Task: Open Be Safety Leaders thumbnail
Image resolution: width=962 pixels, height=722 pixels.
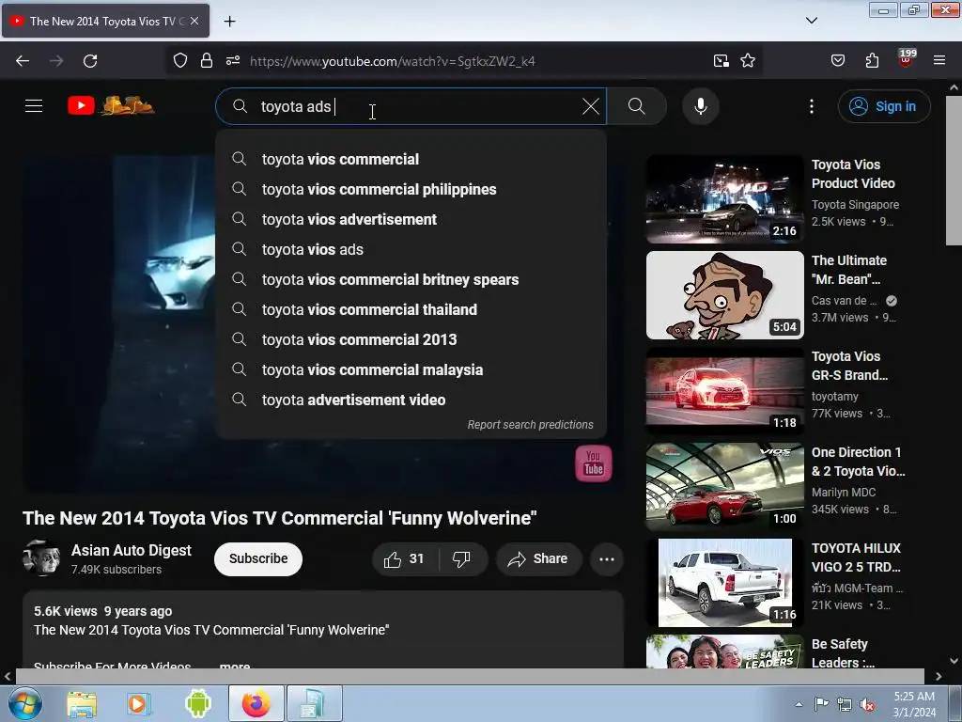Action: [724, 651]
